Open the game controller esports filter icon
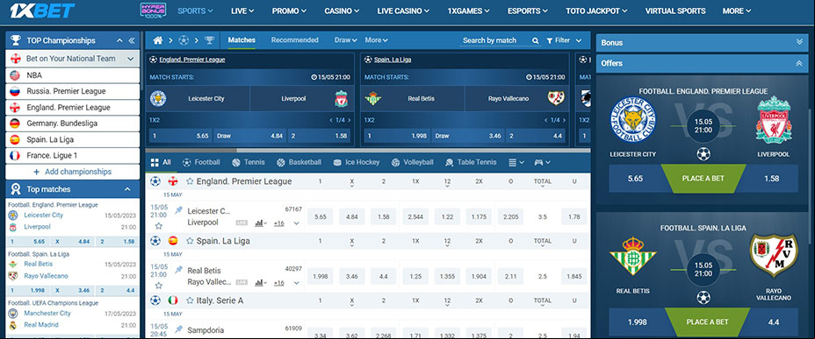Viewport: 815px width, 339px height. click(x=542, y=162)
